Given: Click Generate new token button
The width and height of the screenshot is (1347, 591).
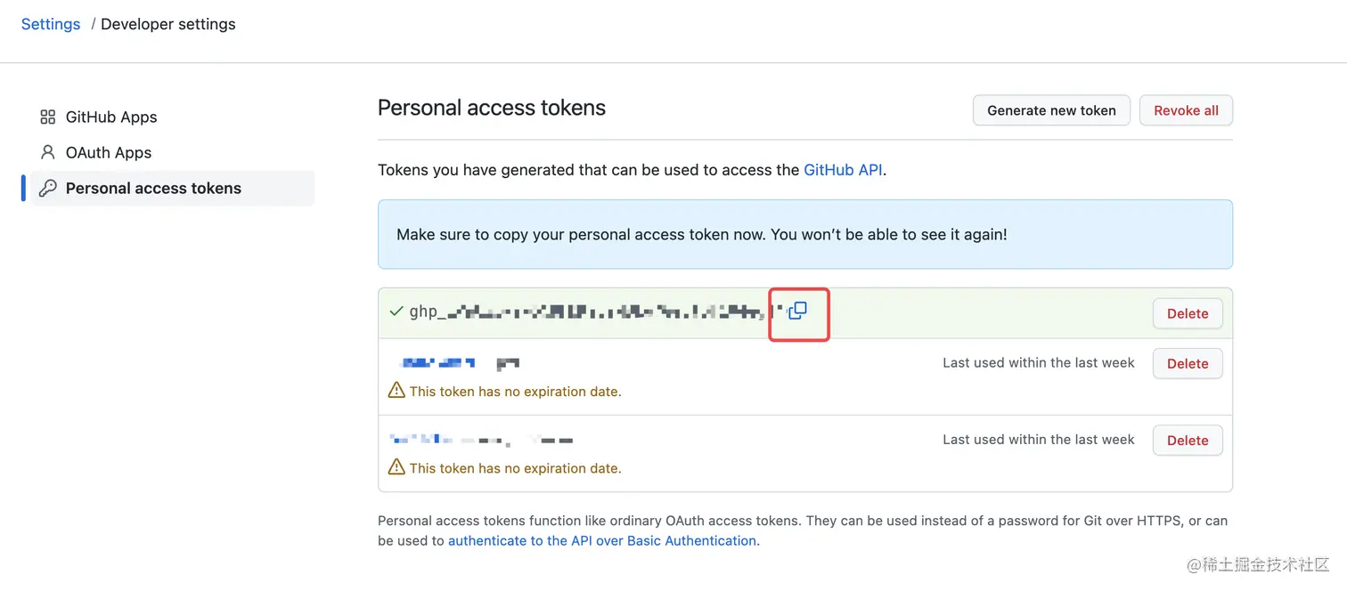Looking at the screenshot, I should point(1051,110).
